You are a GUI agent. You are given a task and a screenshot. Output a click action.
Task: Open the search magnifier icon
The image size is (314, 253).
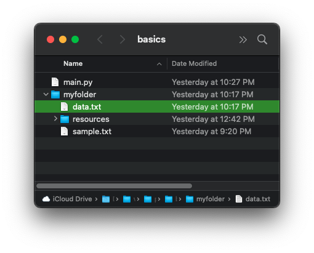pos(262,39)
